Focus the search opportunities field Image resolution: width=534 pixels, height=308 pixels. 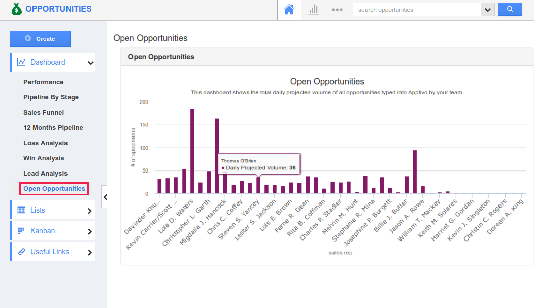click(417, 10)
